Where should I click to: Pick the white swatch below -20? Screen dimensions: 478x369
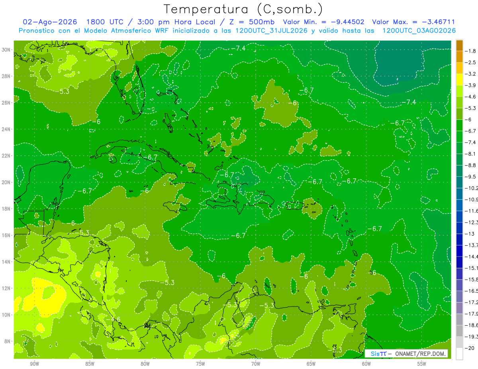click(459, 354)
